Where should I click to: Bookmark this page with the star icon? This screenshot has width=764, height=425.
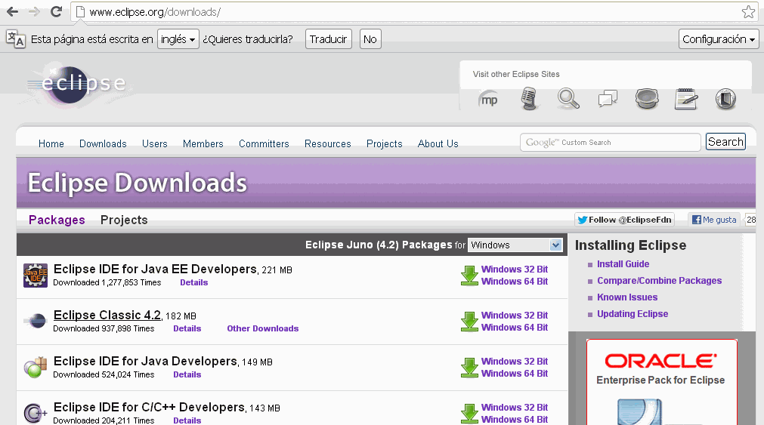[x=748, y=11]
